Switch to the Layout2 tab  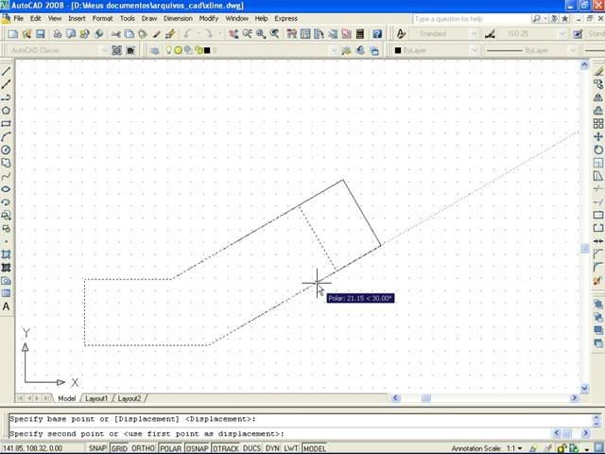click(130, 398)
